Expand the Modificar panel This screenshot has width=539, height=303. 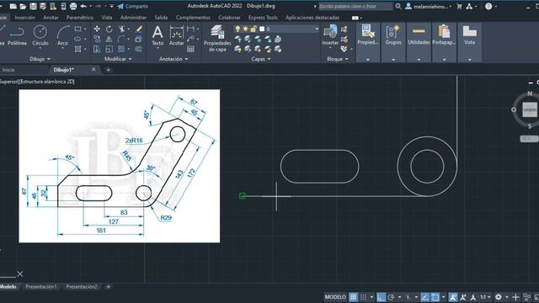pos(118,59)
